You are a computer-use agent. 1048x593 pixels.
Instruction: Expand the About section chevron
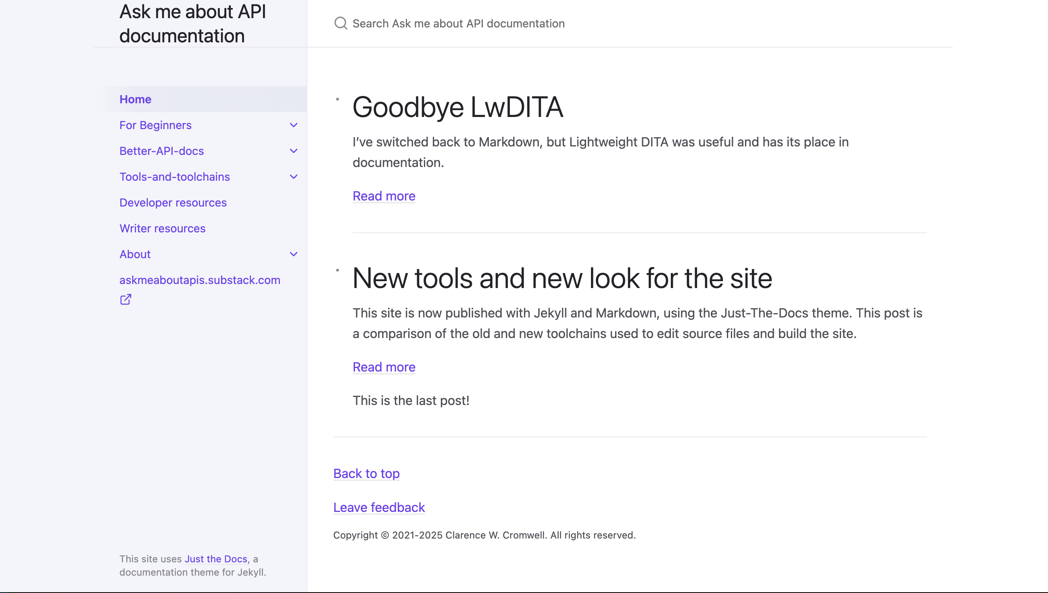point(294,254)
